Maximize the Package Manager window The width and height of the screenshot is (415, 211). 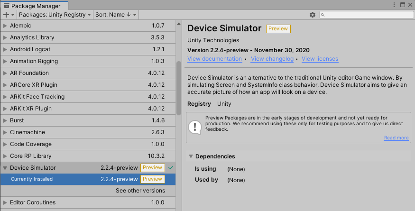(x=403, y=5)
